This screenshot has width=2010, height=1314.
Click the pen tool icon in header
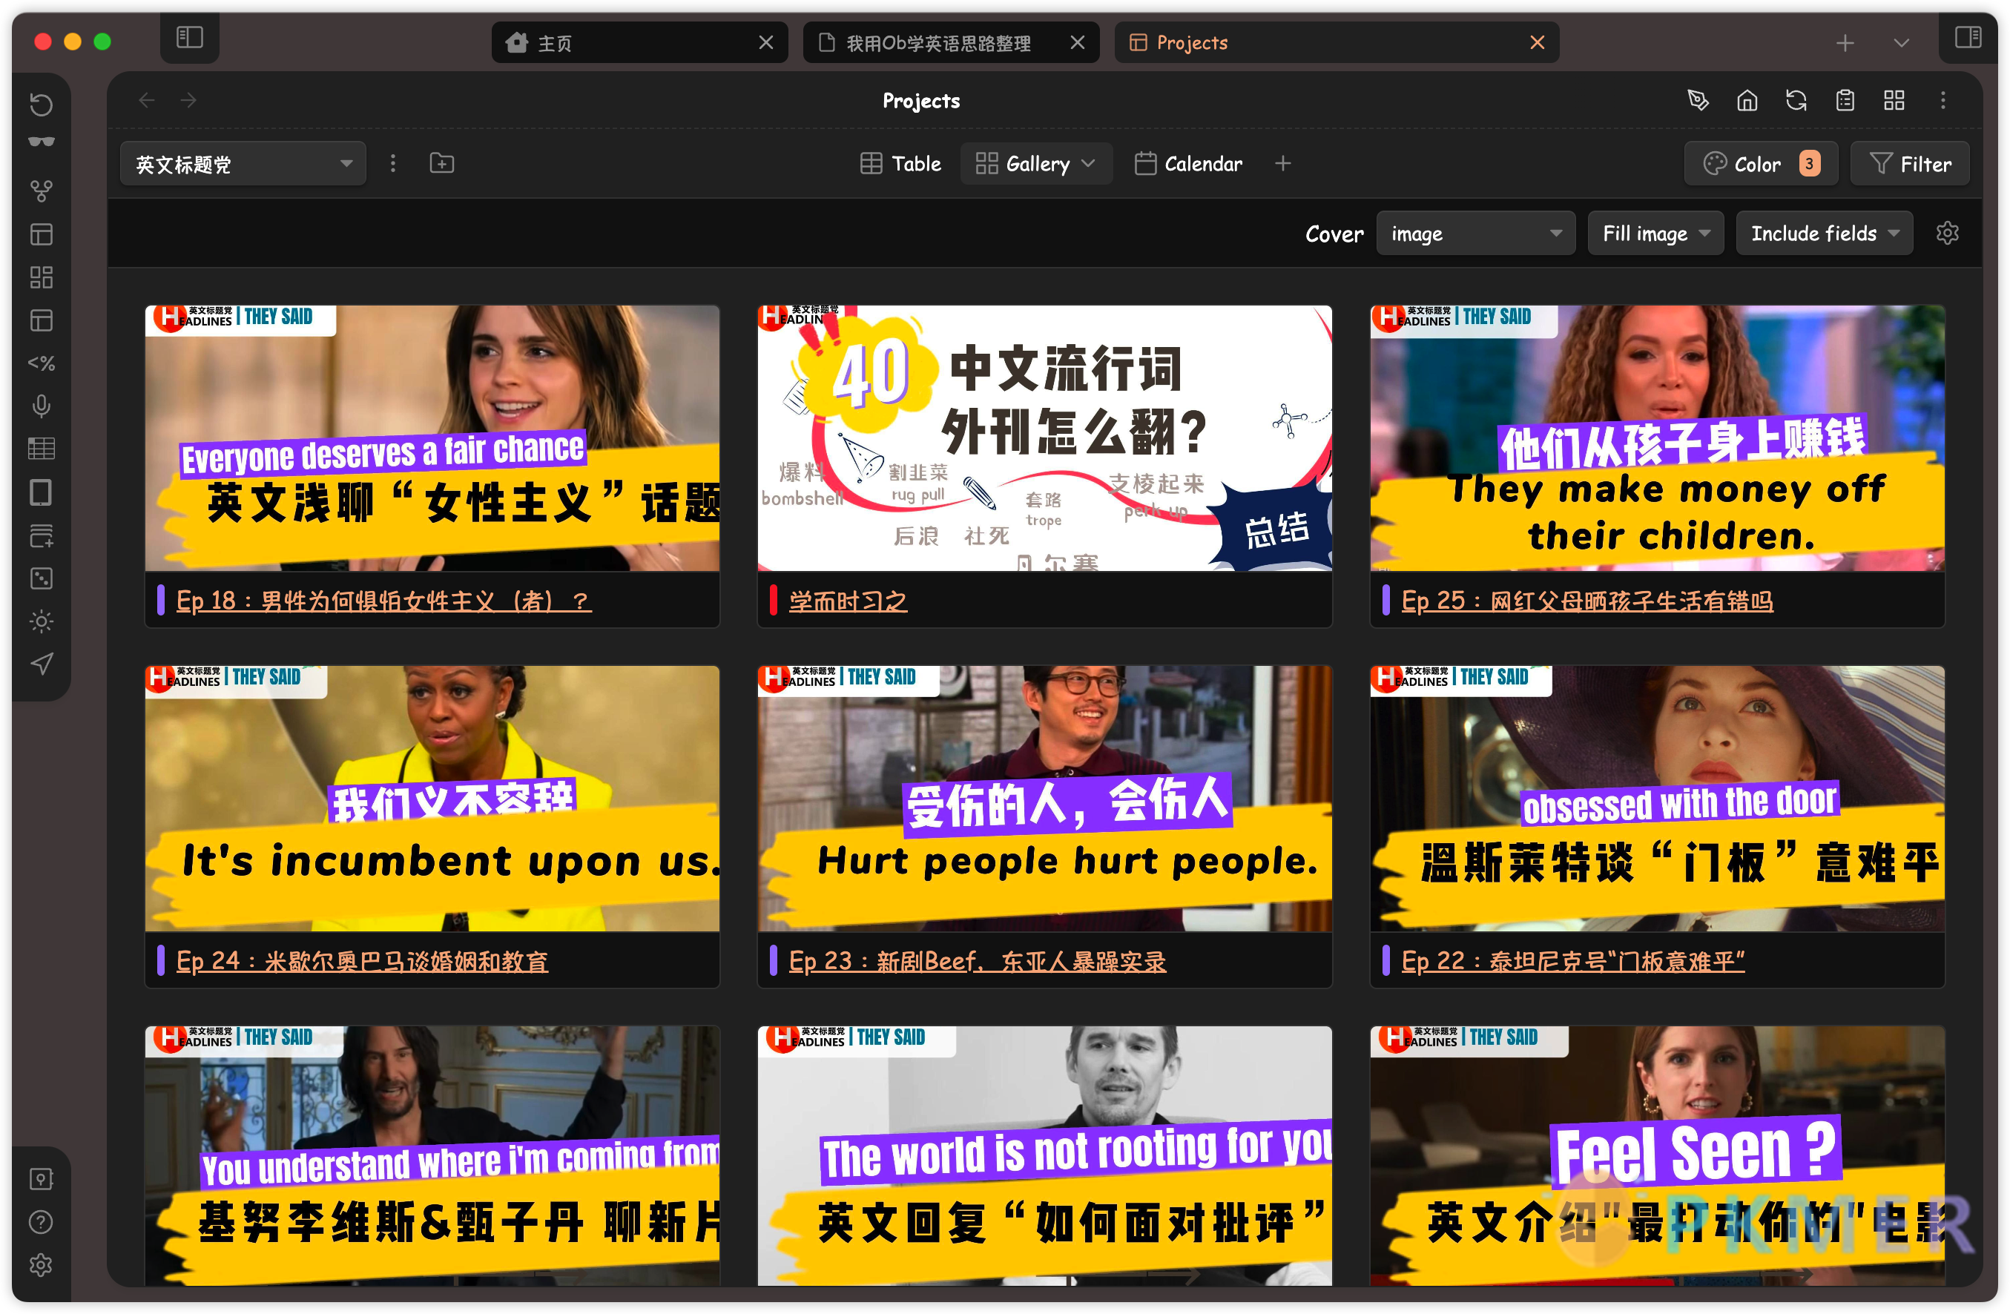1698,101
